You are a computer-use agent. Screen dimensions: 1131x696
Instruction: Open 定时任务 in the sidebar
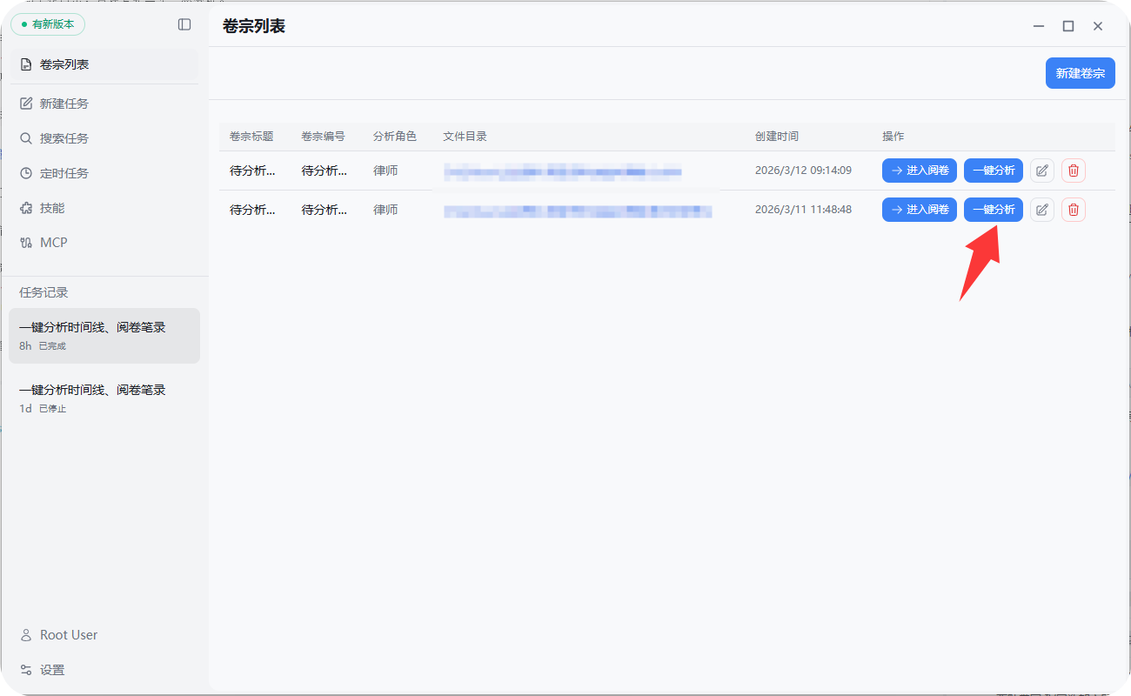64,173
